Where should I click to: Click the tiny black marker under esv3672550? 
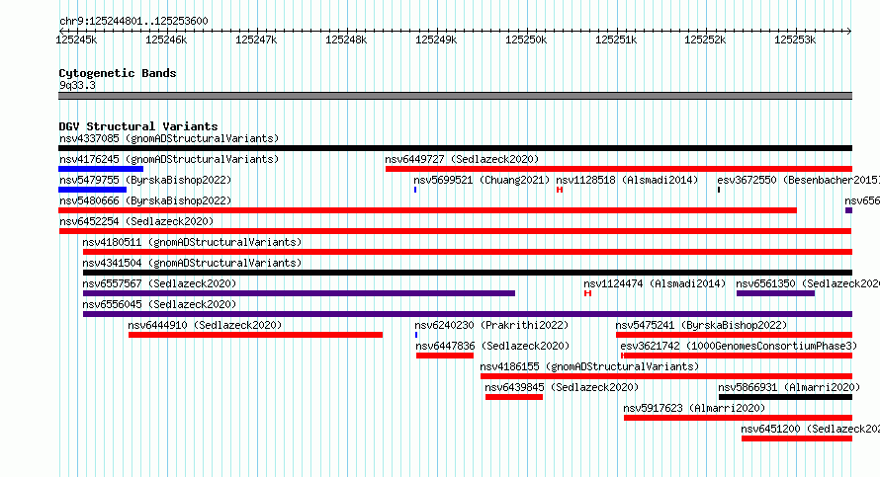[719, 190]
